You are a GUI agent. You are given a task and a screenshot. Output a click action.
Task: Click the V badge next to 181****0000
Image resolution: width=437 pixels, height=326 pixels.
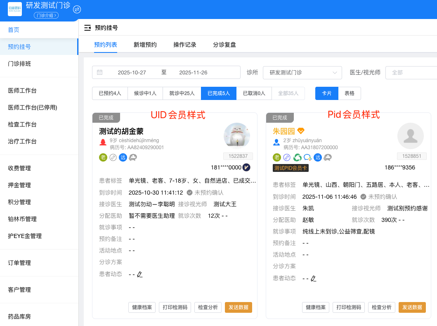tap(246, 167)
